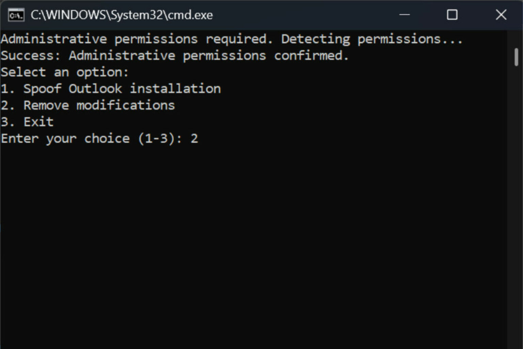Click the word 'Success:' in the output
Screen dimensions: 523x349
[31, 56]
